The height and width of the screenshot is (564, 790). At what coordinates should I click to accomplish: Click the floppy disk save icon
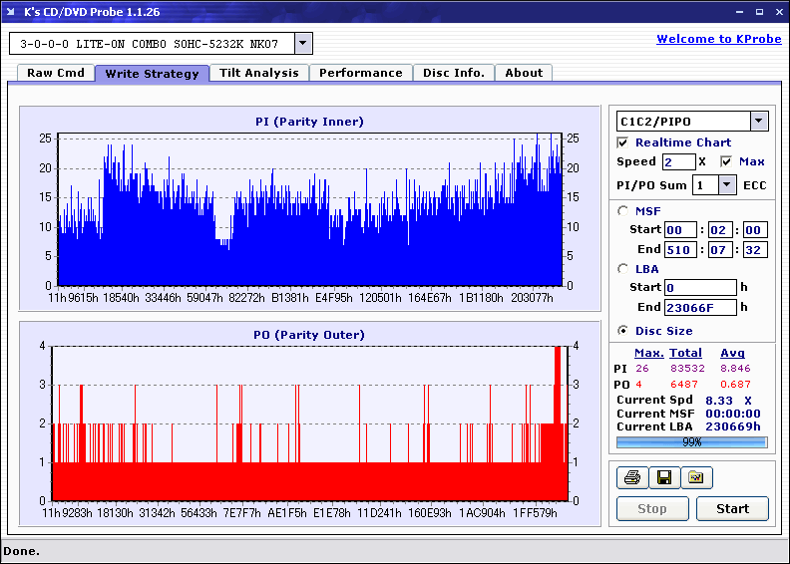click(x=663, y=477)
